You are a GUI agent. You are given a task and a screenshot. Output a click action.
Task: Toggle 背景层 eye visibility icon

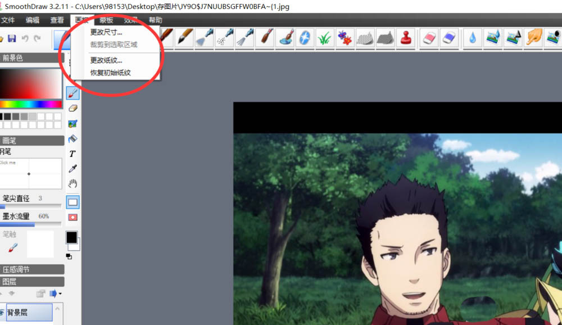(2, 313)
